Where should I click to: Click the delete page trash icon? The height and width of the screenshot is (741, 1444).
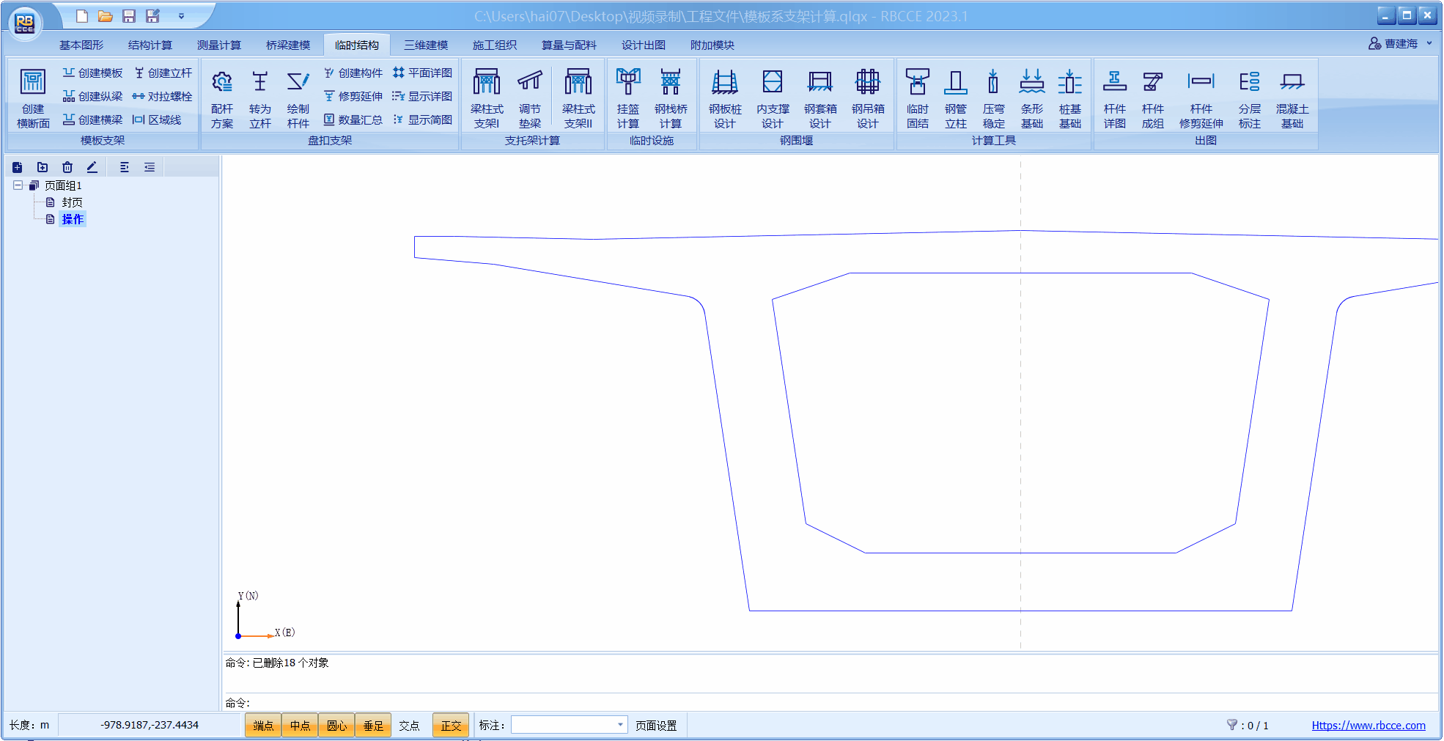point(67,167)
